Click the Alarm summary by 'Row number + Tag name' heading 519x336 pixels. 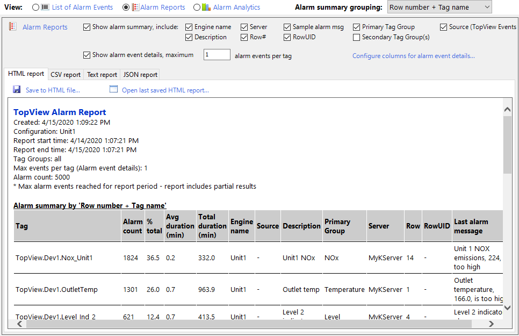coord(90,206)
